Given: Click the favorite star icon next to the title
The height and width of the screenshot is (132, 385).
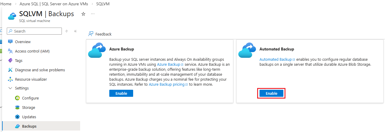Looking at the screenshot, I should tap(83, 14).
